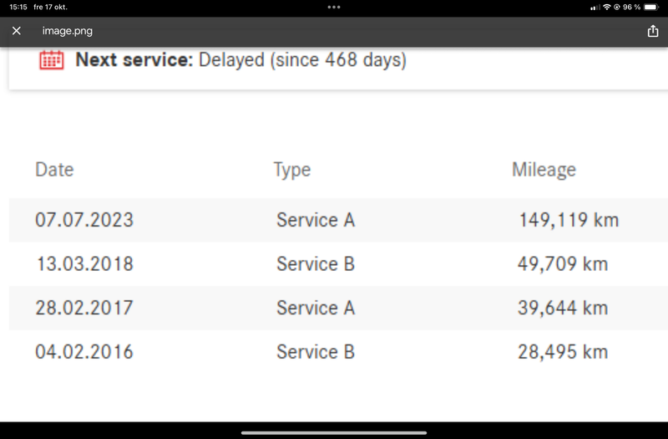
Task: Click the Date column header
Action: (x=54, y=170)
